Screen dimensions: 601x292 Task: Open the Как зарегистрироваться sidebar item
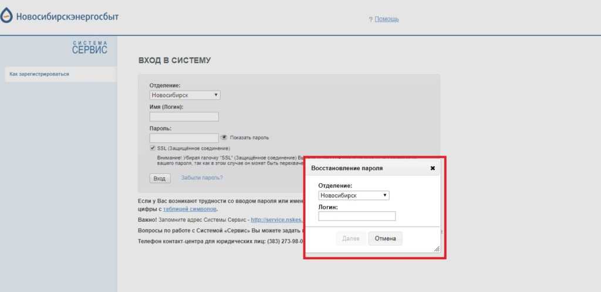[x=39, y=74]
